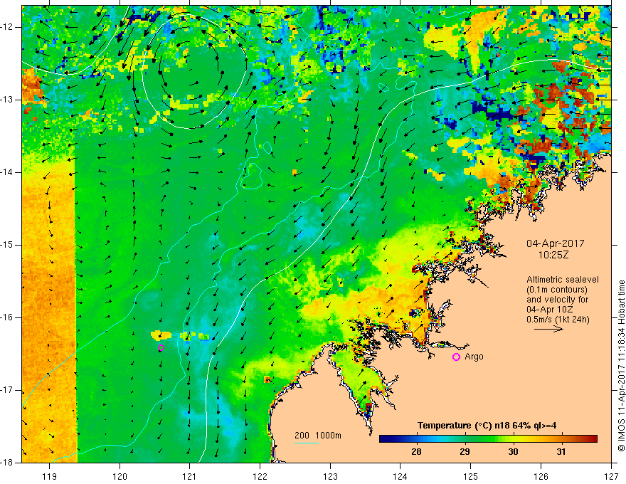Viewport: 626px width, 484px height.
Task: Click the 29 value on temperature scale
Action: [x=465, y=452]
